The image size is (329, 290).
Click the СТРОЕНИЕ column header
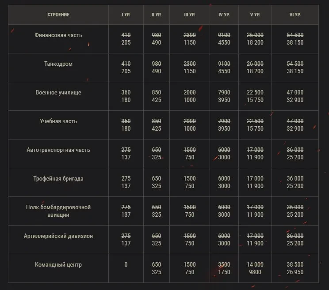point(58,15)
